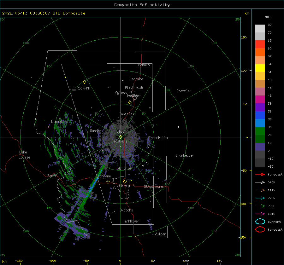
Task: Click the Blackfalds town label
Action: [x=134, y=87]
